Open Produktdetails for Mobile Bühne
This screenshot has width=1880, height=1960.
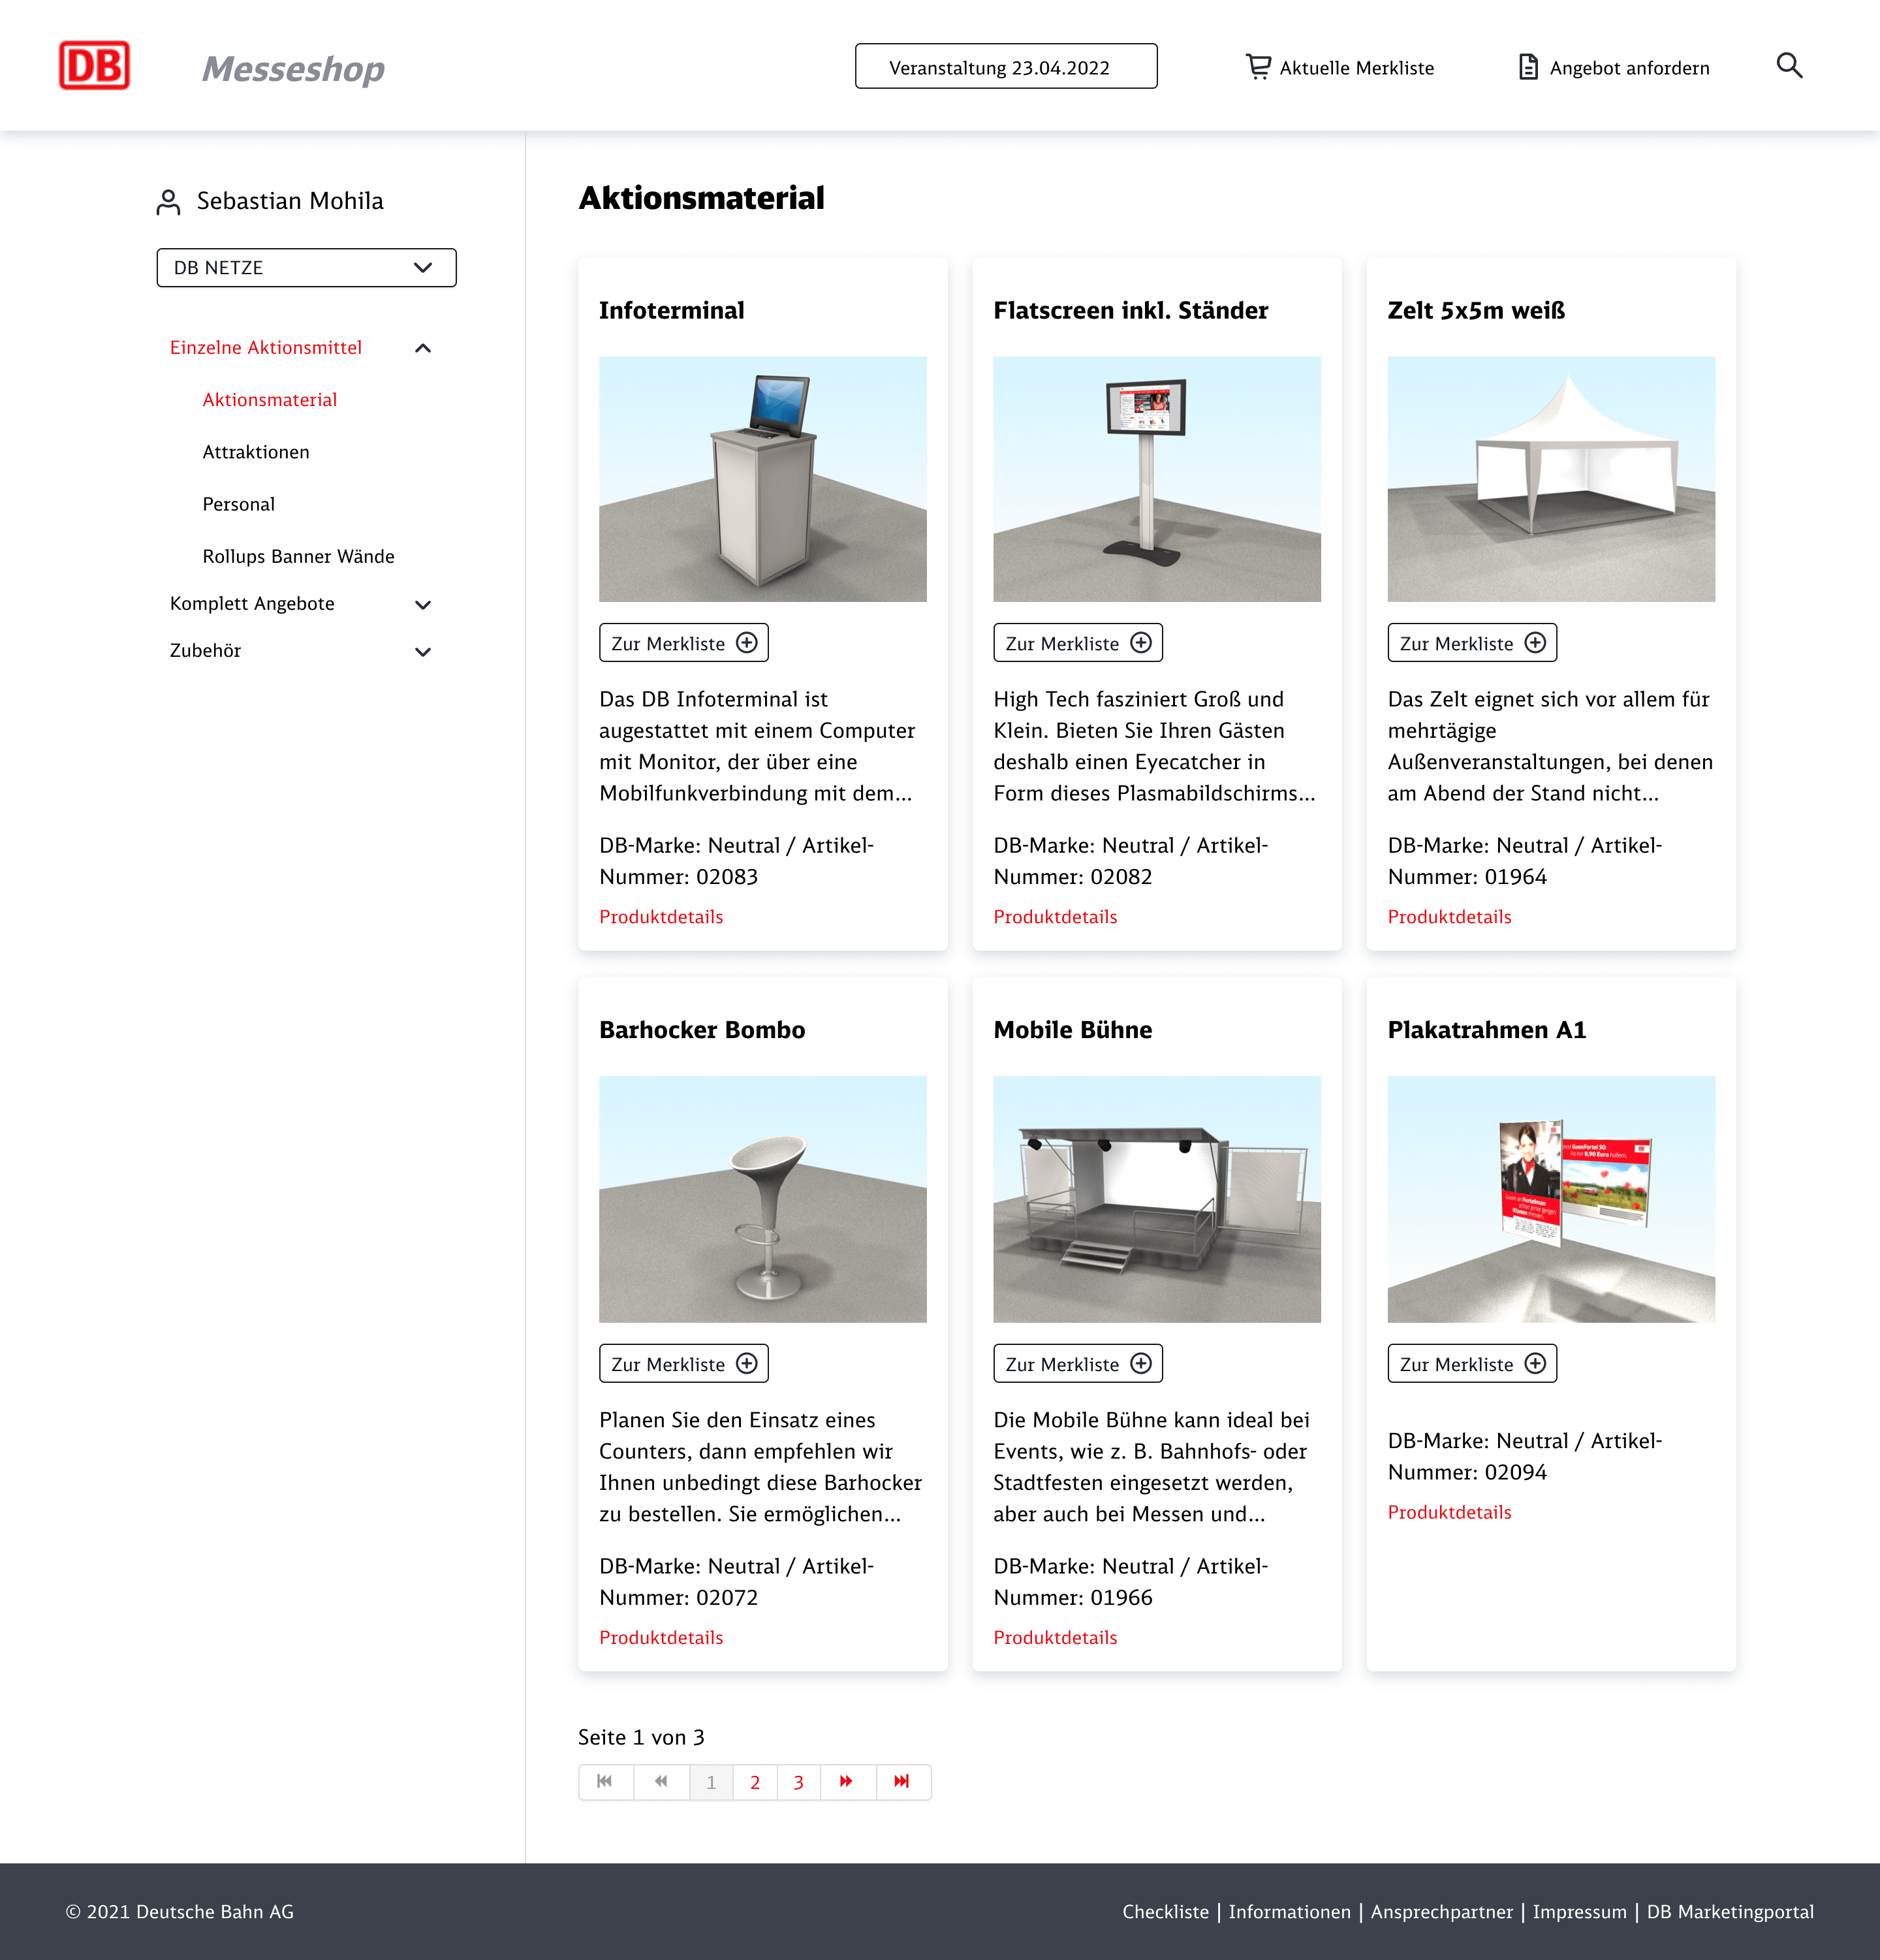tap(1055, 1637)
